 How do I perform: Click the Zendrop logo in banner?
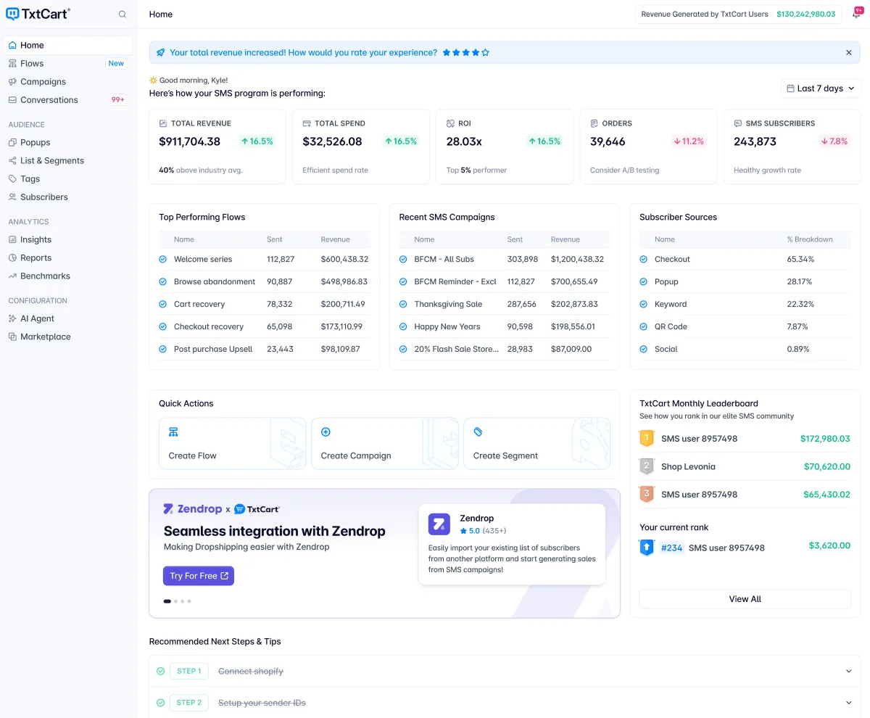[x=193, y=509]
